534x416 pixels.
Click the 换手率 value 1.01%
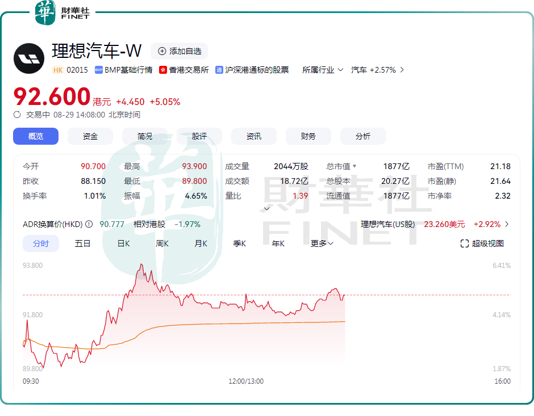point(95,196)
